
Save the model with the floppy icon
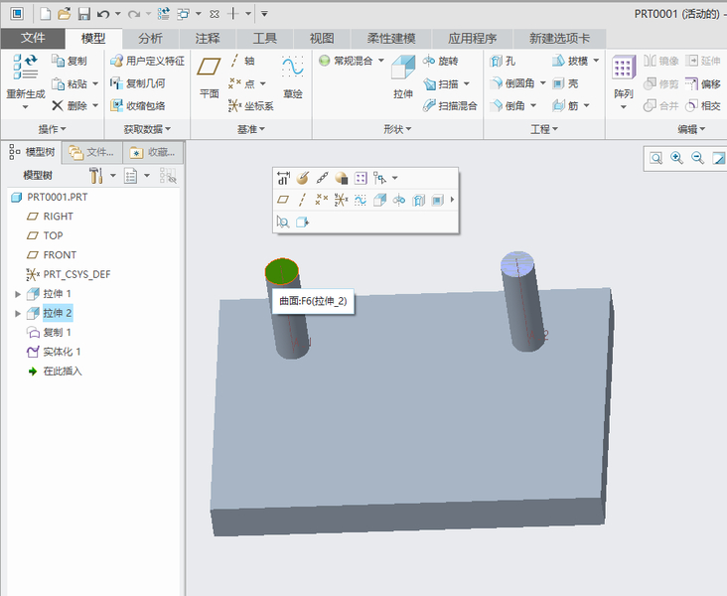tap(83, 14)
